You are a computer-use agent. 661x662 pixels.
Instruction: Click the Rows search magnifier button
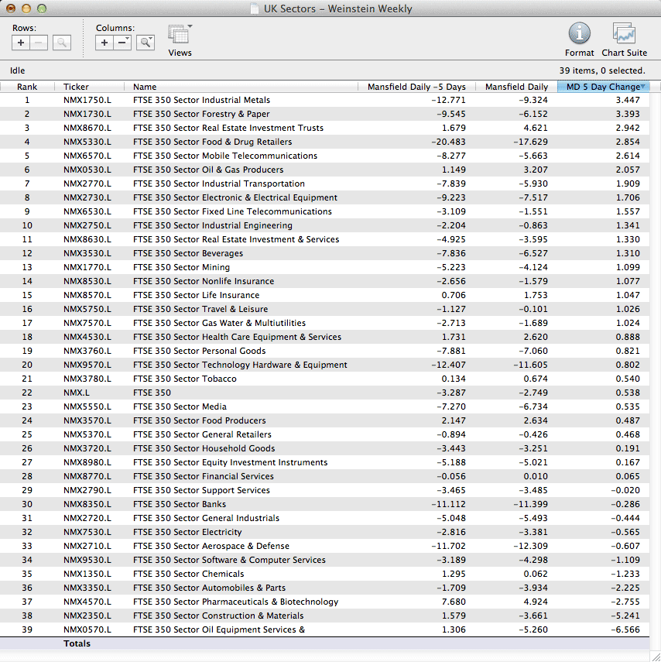pyautogui.click(x=62, y=43)
